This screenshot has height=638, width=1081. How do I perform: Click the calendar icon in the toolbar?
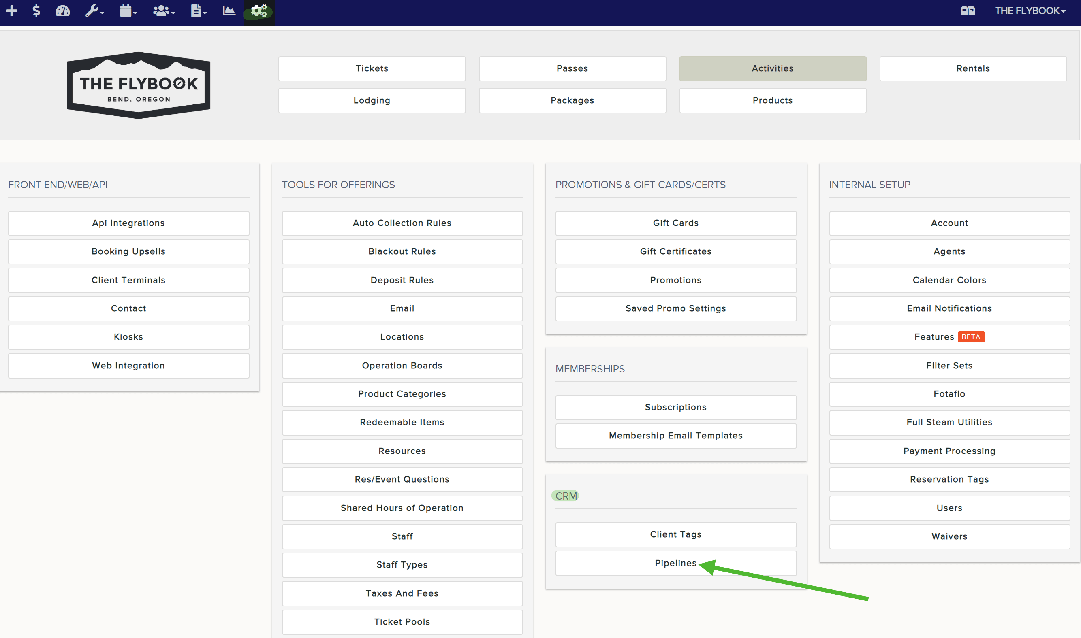[x=126, y=11]
